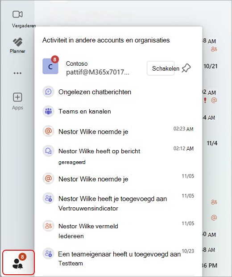This screenshot has width=232, height=277.
Task: Open Ongelezen chatberichten
Action: pos(118,92)
